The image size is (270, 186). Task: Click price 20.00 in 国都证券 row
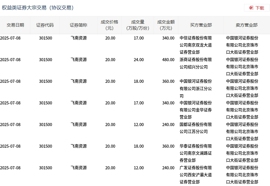point(110,125)
